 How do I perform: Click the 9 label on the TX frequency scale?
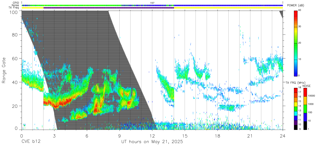pos(300,129)
